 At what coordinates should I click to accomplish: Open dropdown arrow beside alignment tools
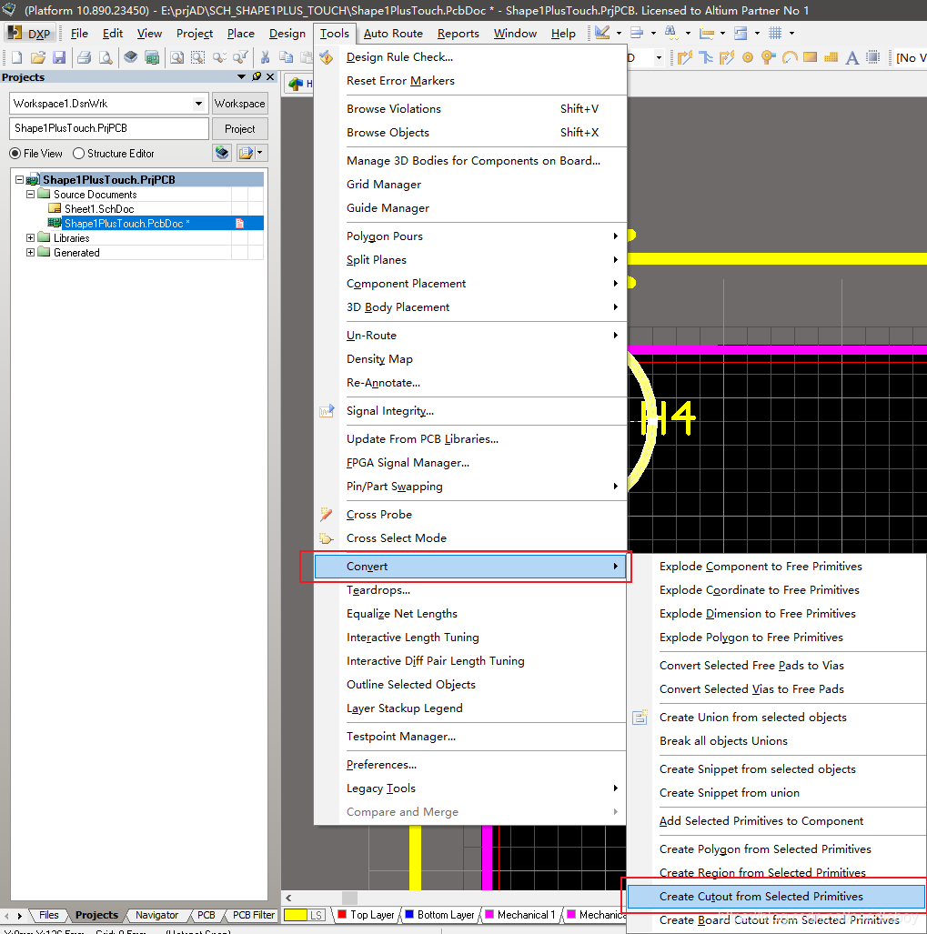653,34
